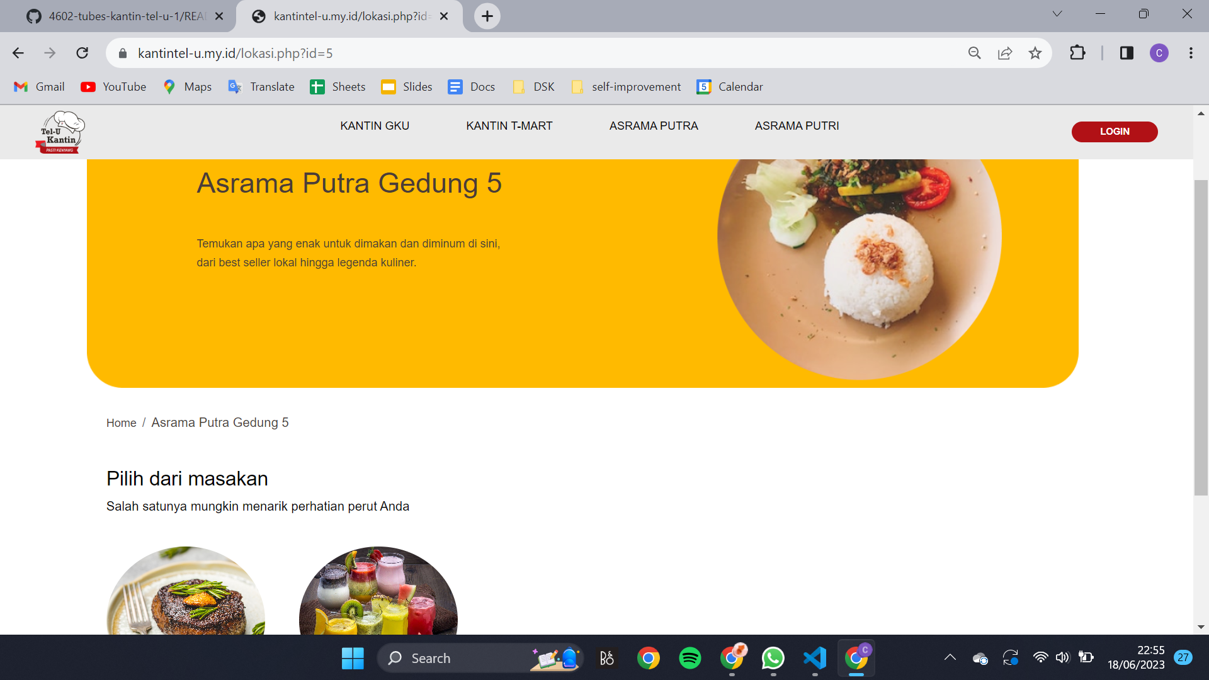
Task: Open the battery status icon
Action: click(1086, 658)
